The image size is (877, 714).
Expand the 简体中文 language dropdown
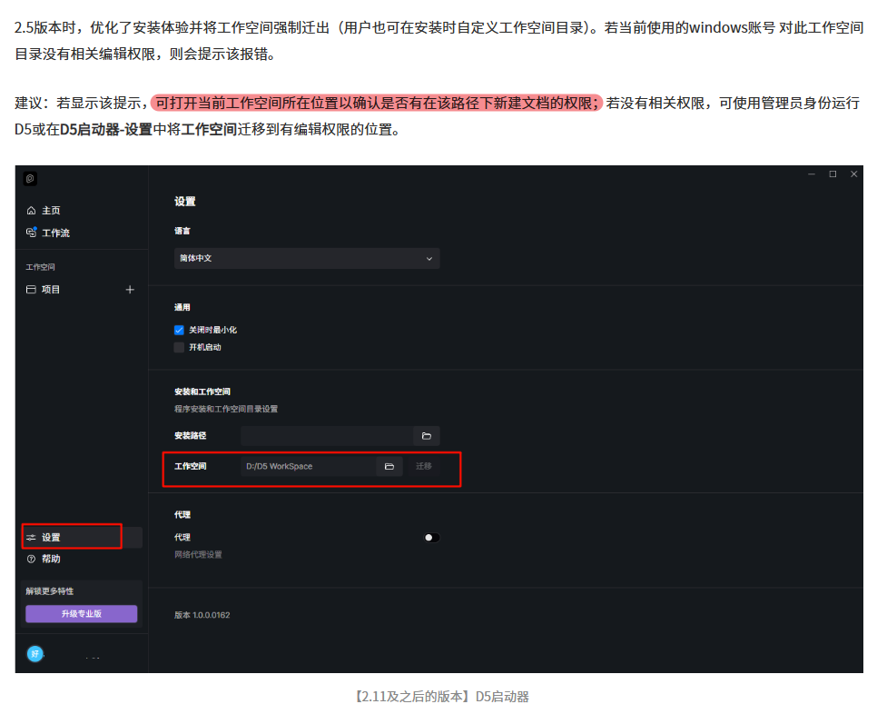(x=307, y=258)
